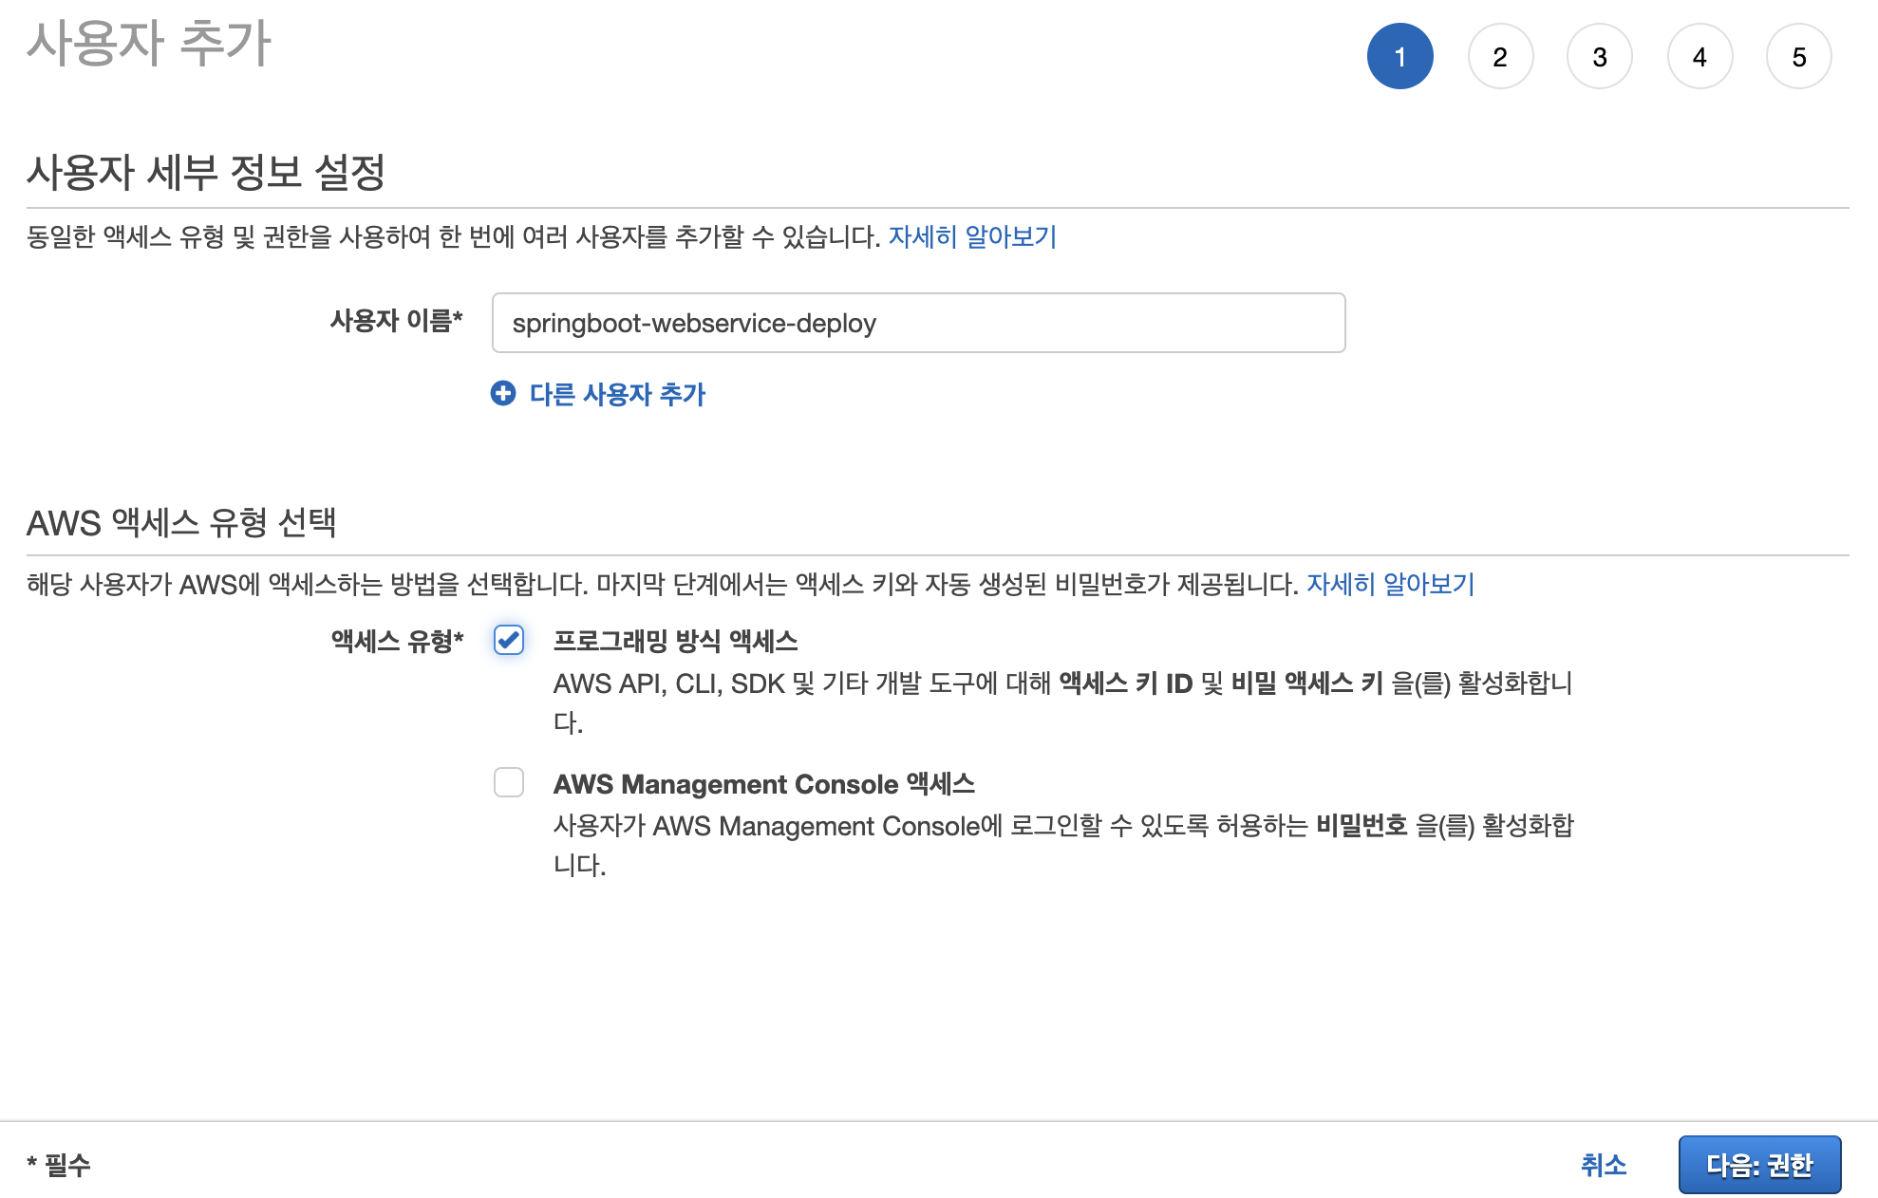Image resolution: width=1878 pixels, height=1198 pixels.
Task: Click the AWS 액세스 유형 선택 heading
Action: (x=181, y=522)
